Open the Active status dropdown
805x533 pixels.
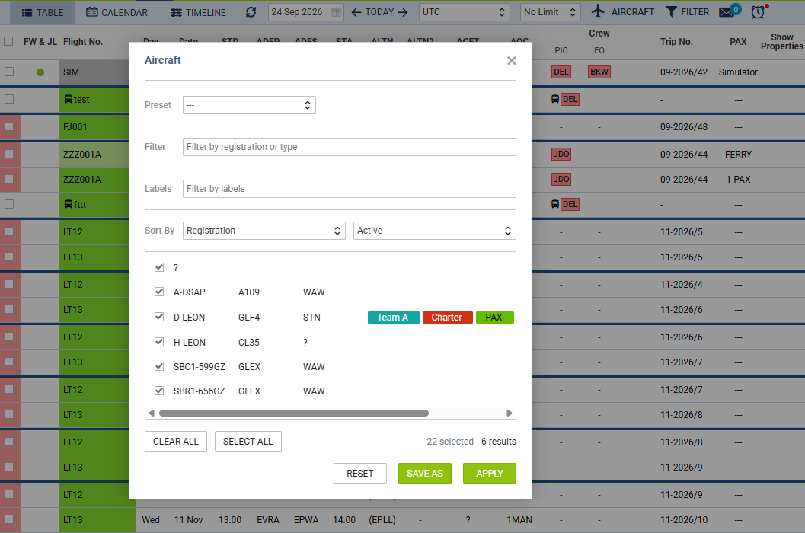434,231
